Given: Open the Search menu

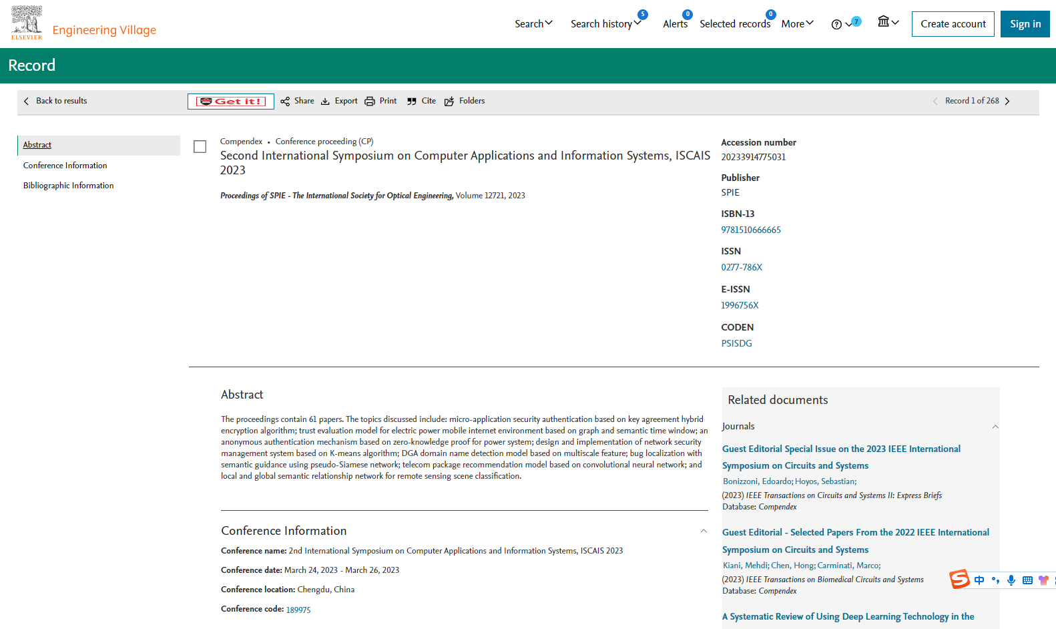Looking at the screenshot, I should 533,24.
